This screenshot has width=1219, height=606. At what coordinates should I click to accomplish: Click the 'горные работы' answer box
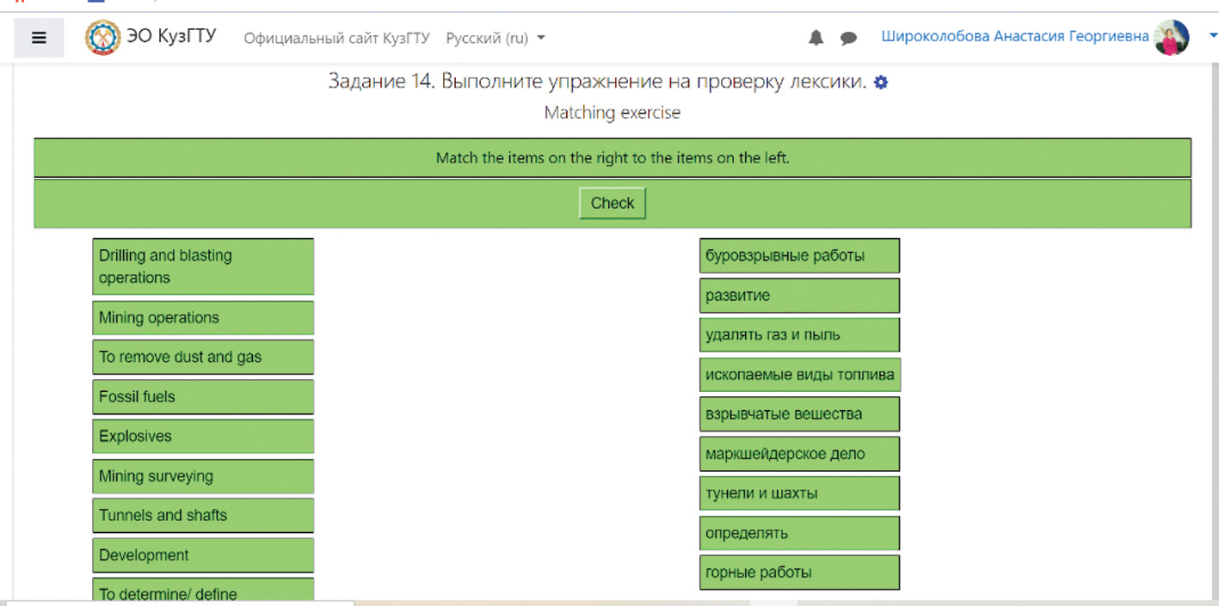pos(799,572)
